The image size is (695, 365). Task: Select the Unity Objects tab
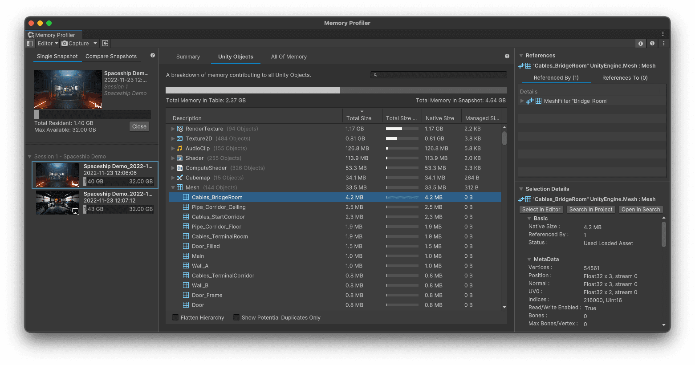click(236, 57)
